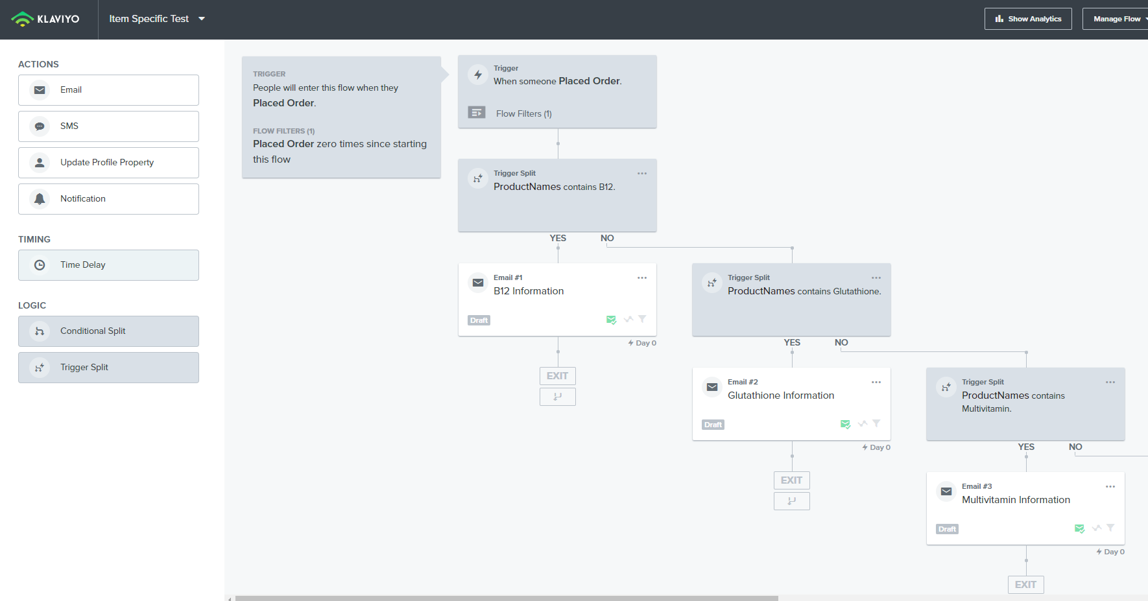The width and height of the screenshot is (1148, 601).
Task: Click the Flow Filters icon in trigger card
Action: 477,113
